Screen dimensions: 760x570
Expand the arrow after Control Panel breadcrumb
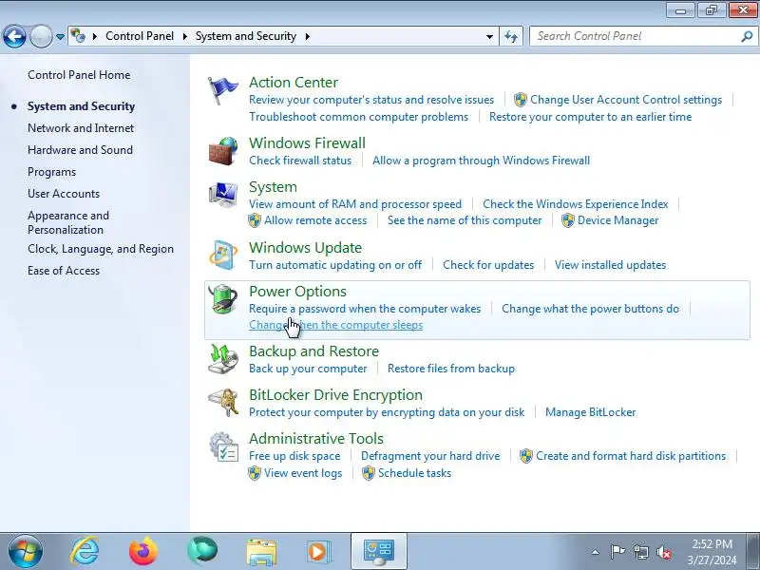pos(184,36)
